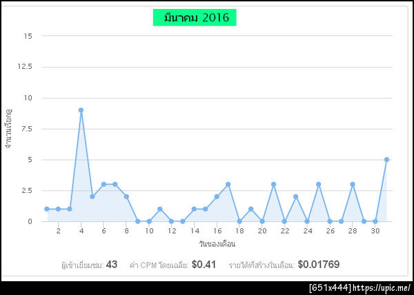Click the visitor count value 43
The width and height of the screenshot is (414, 295).
[112, 265]
